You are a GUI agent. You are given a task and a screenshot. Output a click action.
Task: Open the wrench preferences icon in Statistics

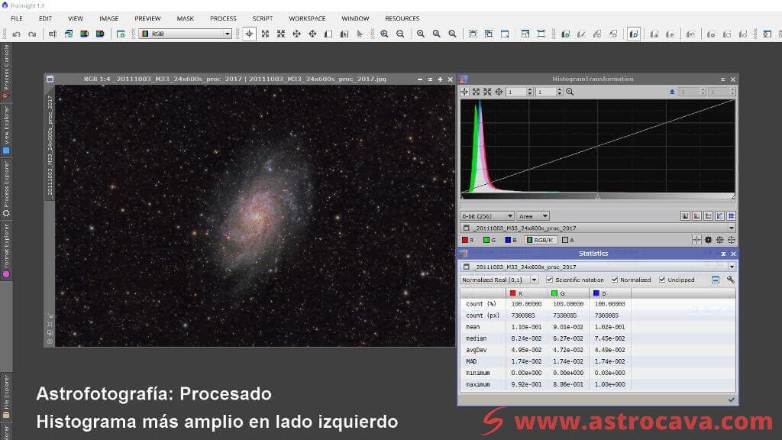[731, 280]
